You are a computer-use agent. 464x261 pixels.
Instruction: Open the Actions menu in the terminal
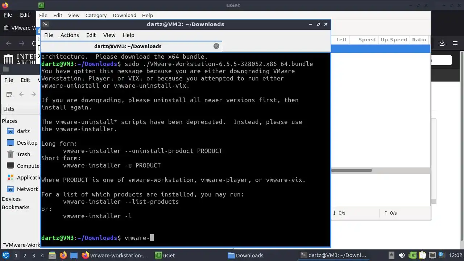[70, 35]
